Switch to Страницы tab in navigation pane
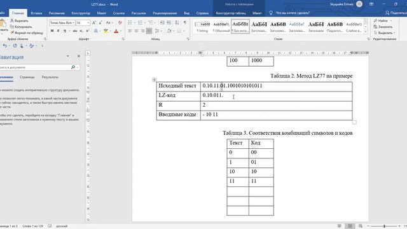 tap(27, 77)
